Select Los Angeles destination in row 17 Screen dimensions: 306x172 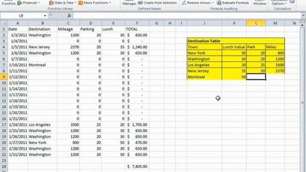[43, 125]
